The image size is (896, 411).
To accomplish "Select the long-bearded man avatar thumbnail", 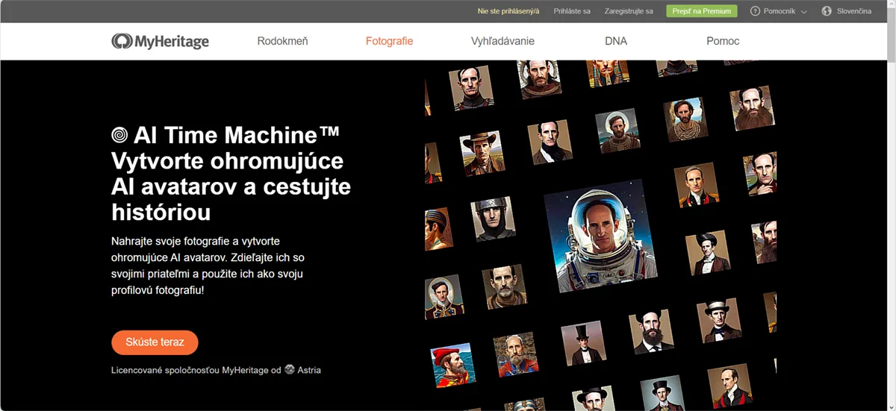I will click(x=752, y=108).
